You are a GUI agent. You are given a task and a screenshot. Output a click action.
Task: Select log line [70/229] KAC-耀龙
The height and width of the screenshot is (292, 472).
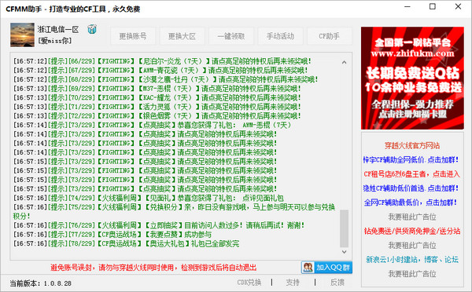(x=157, y=97)
